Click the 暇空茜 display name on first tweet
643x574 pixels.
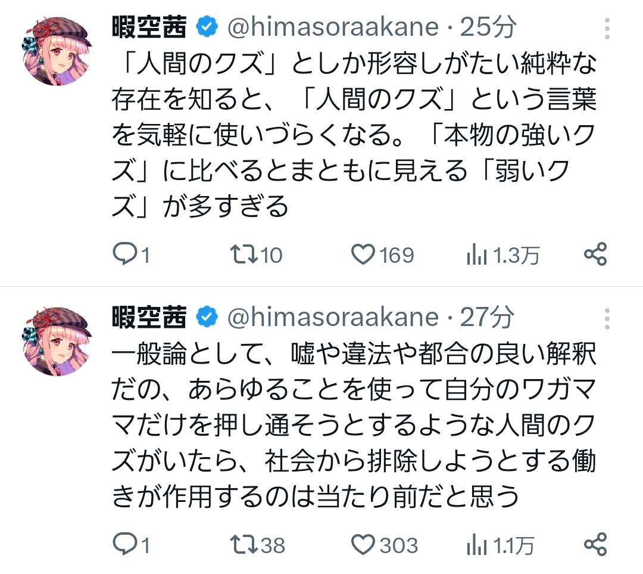point(149,27)
